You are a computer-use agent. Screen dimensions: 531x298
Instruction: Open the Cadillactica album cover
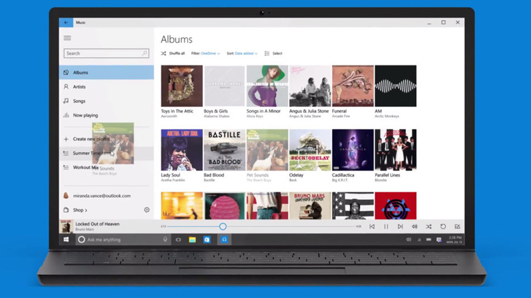tap(353, 150)
